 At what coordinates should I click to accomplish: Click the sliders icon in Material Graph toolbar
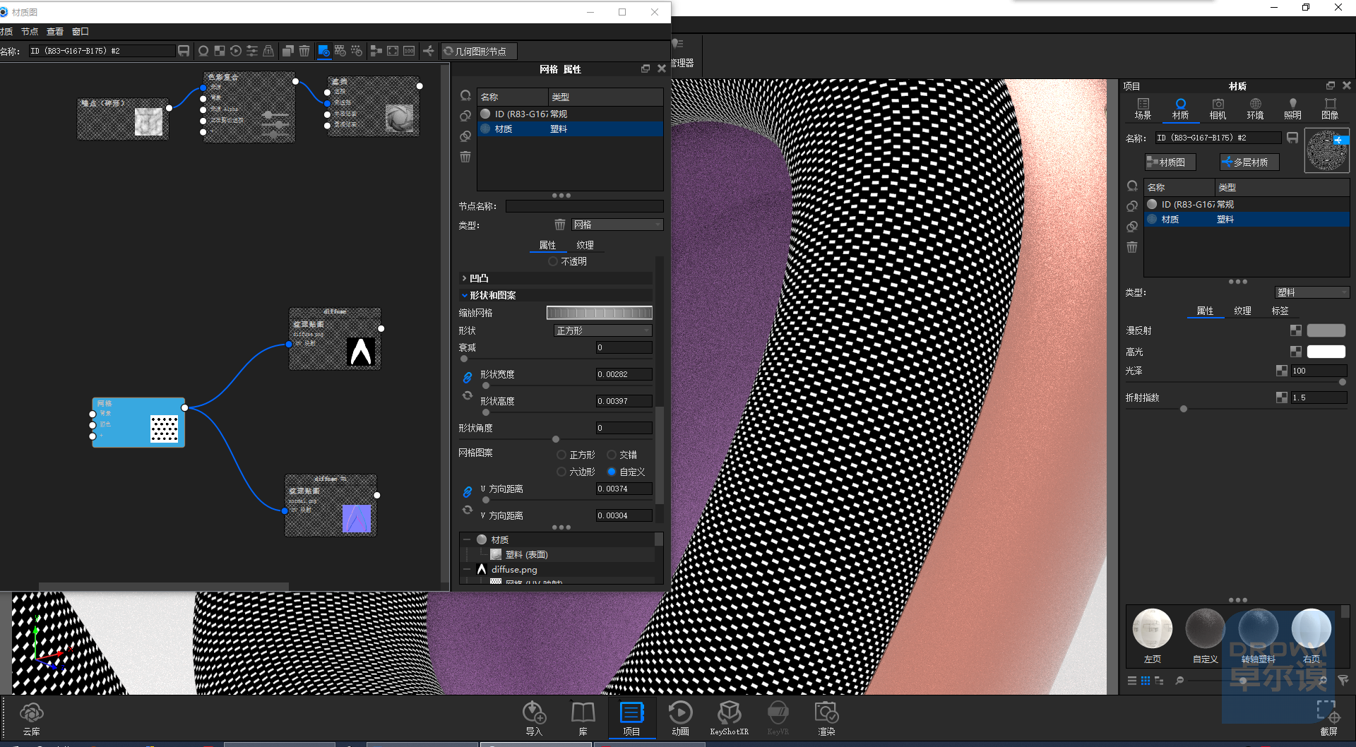(x=252, y=51)
